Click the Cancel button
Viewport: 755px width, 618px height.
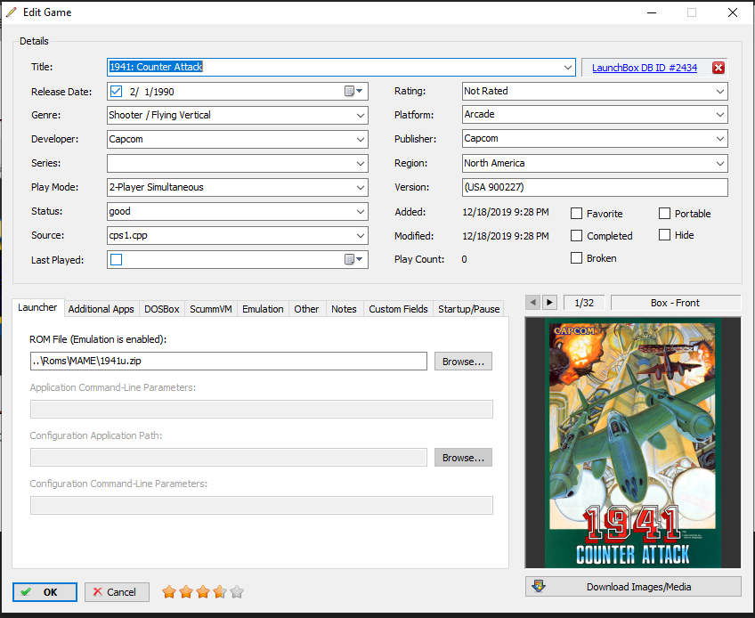pos(117,592)
